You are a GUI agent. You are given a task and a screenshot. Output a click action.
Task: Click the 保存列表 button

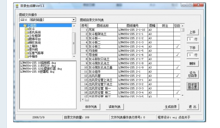pyautogui.click(x=91, y=107)
